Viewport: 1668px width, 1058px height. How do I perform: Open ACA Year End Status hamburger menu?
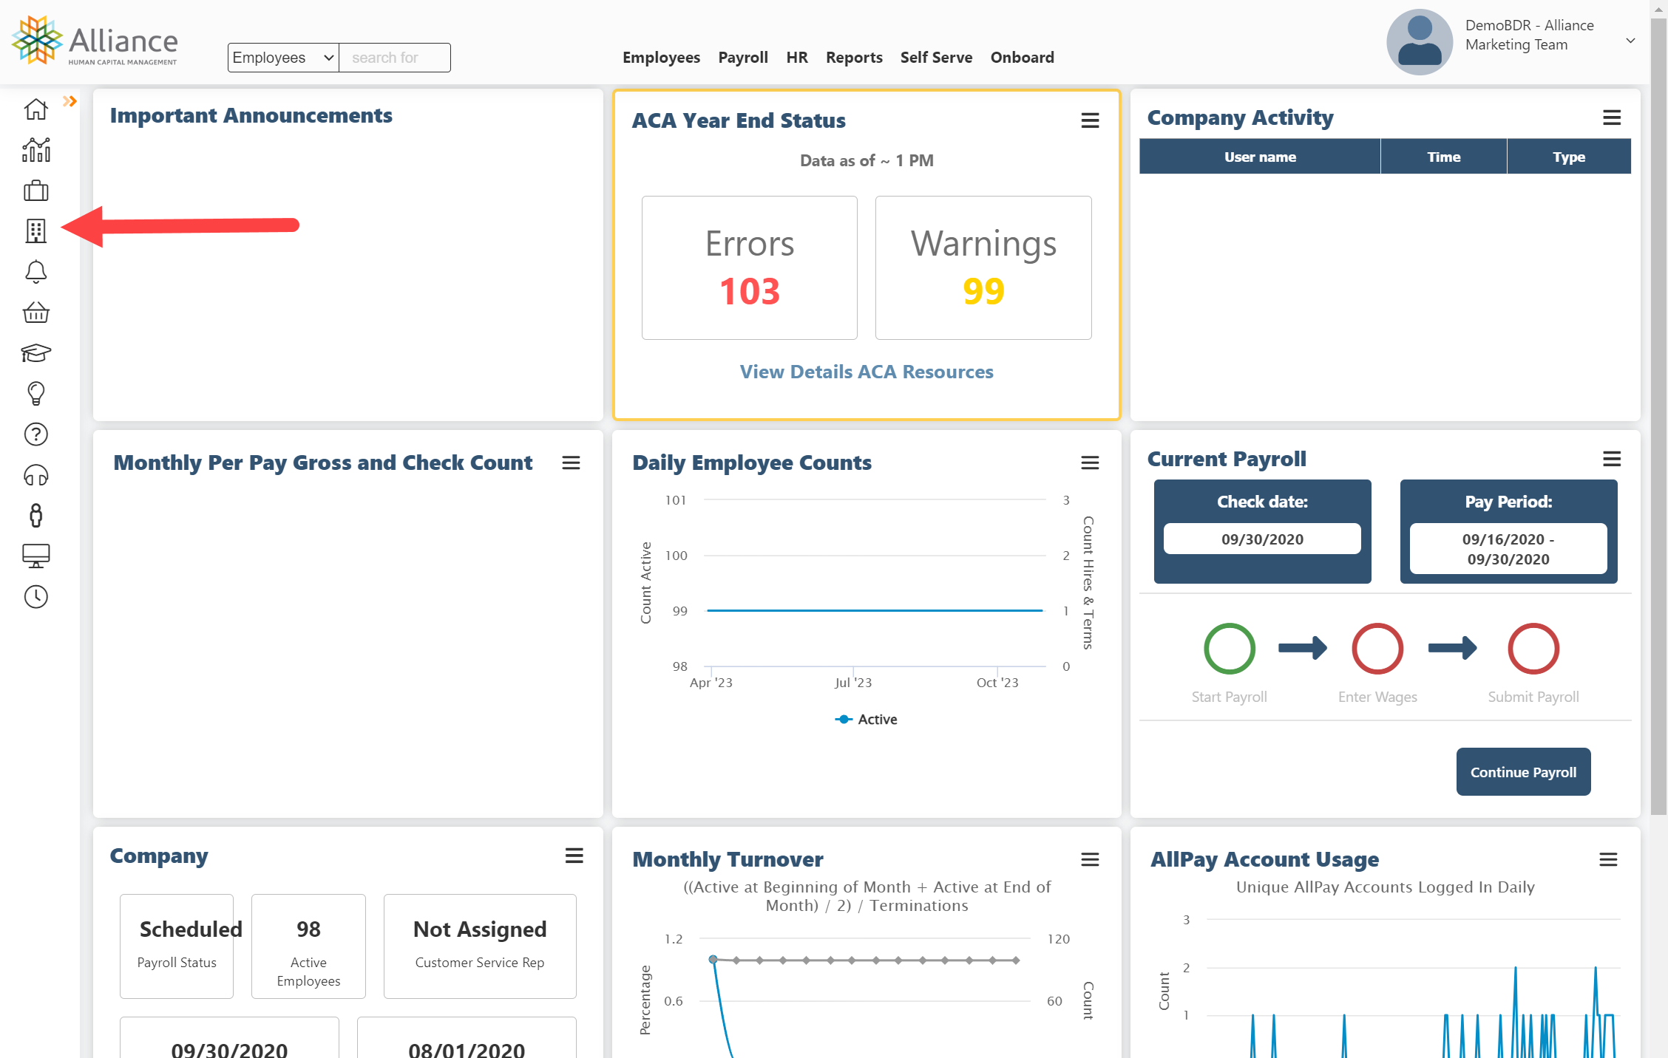1090,120
